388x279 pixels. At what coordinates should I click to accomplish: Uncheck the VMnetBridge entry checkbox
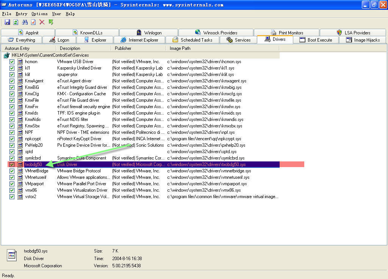[x=12, y=171]
